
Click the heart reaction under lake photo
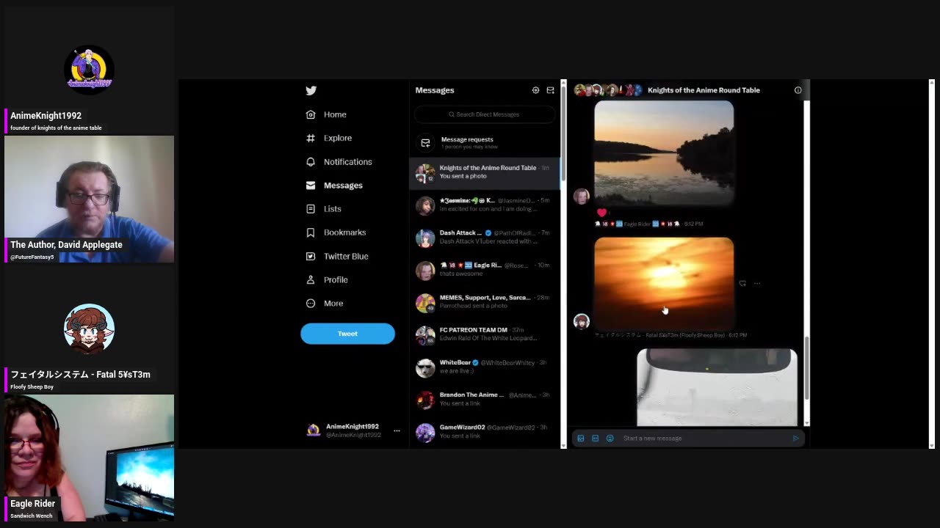(602, 213)
